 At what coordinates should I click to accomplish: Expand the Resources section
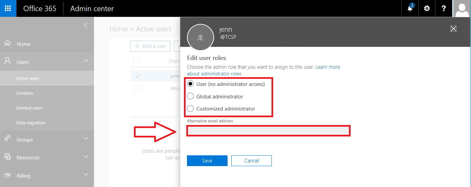[x=86, y=157]
